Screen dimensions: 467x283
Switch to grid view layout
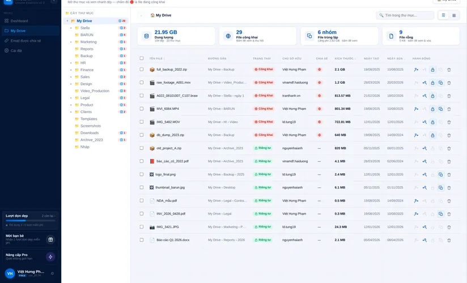454,15
